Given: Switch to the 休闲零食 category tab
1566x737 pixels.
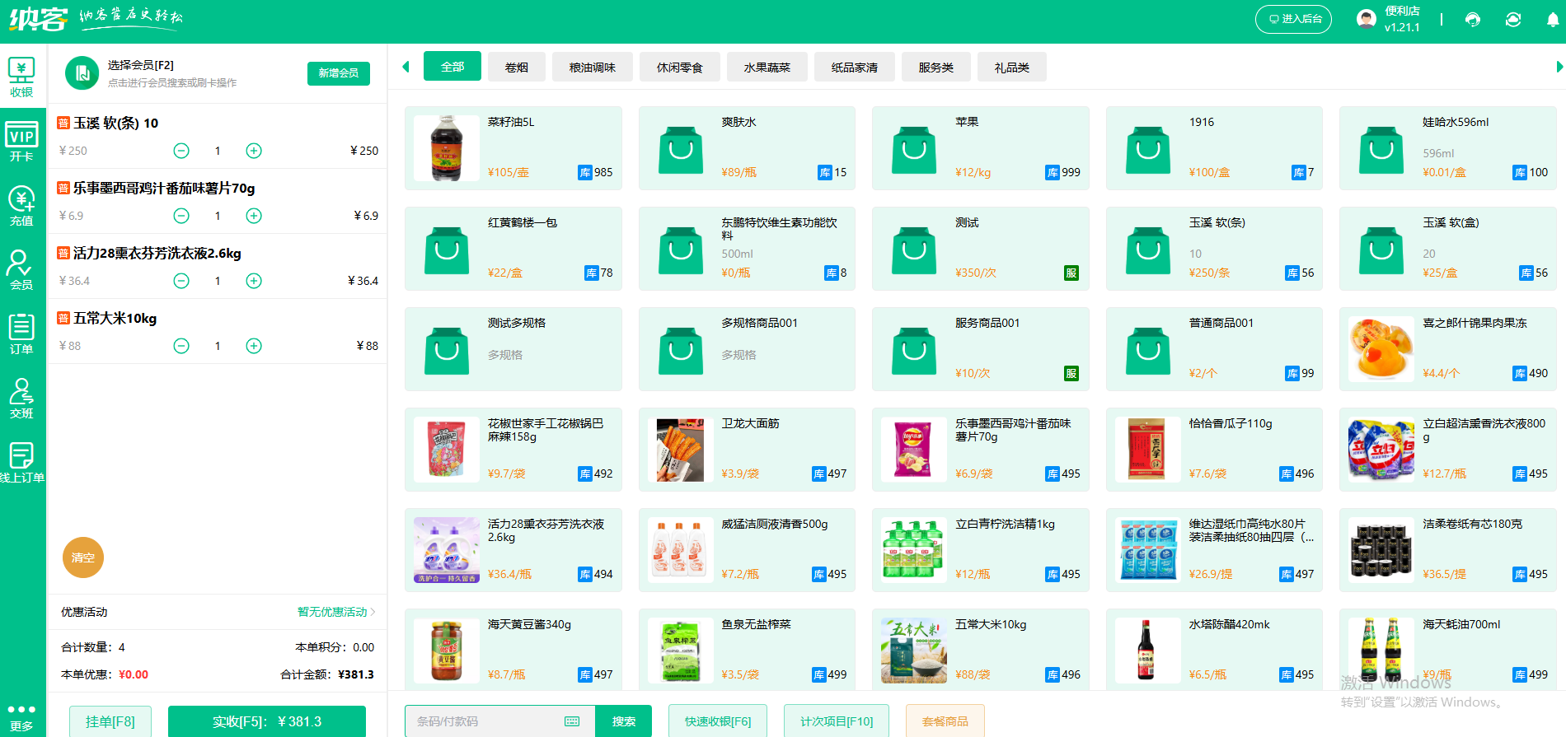Looking at the screenshot, I should coord(679,68).
